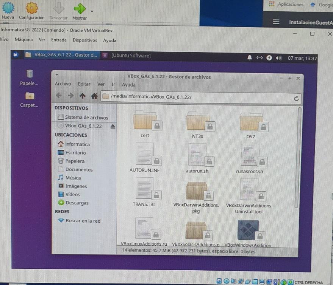Click VirtualBox Mostrar green arrow

pos(80,11)
